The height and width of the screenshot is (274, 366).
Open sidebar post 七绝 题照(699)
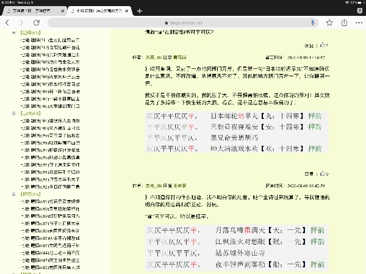click(x=50, y=135)
